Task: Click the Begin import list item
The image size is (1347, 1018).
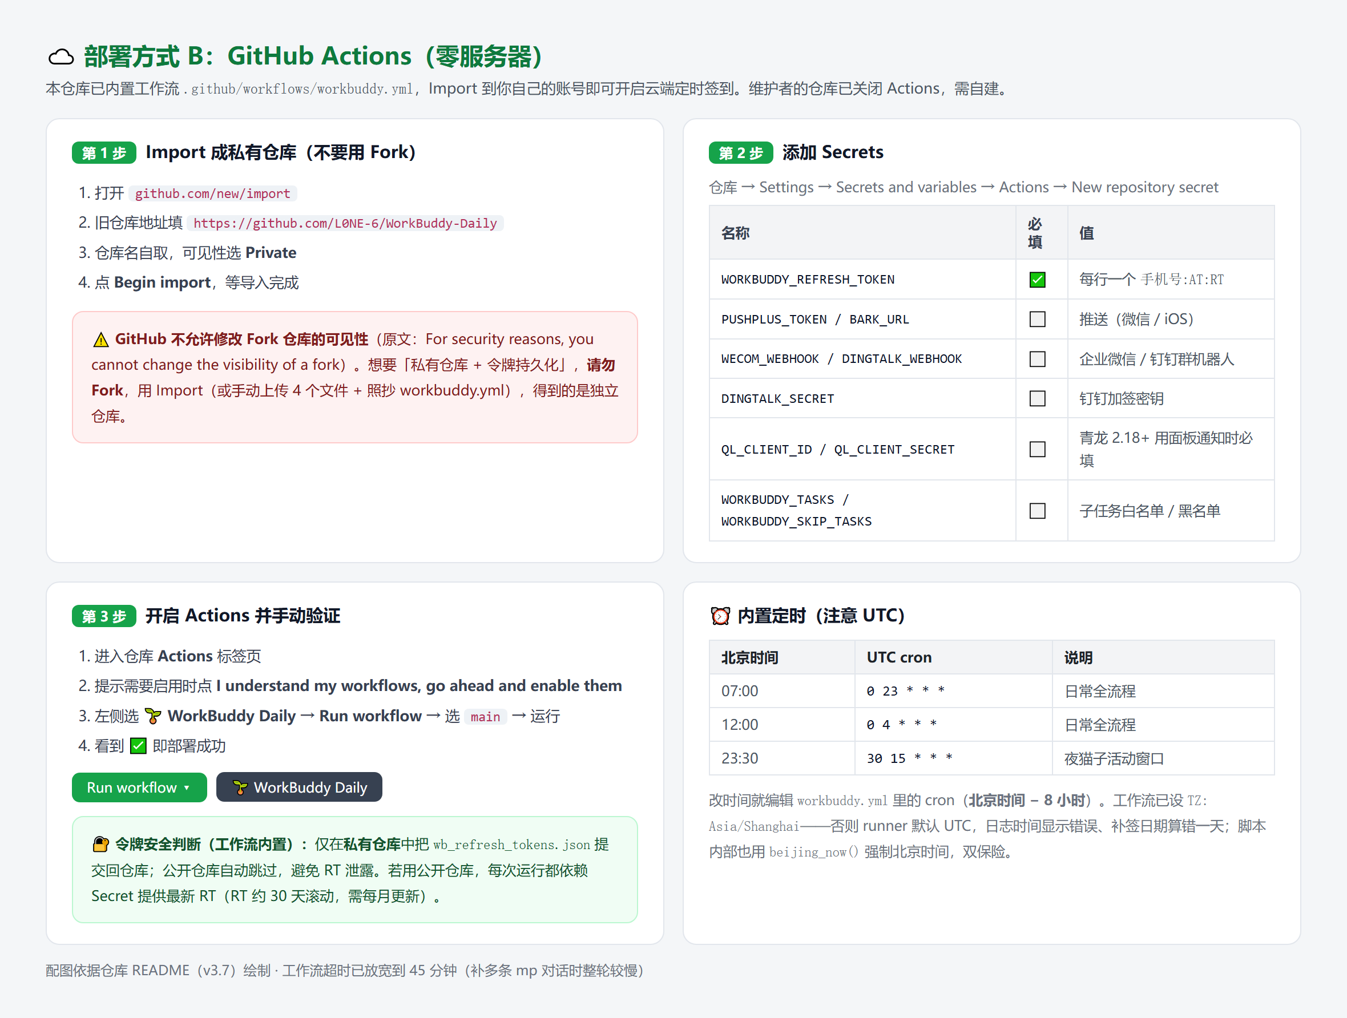Action: [189, 282]
